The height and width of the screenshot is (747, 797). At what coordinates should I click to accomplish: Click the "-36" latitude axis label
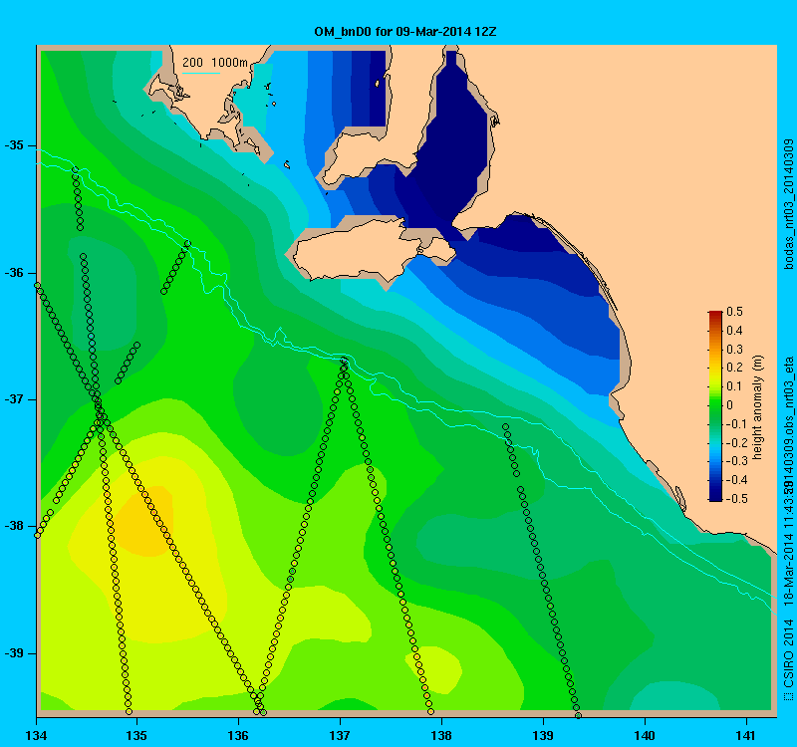pos(14,273)
